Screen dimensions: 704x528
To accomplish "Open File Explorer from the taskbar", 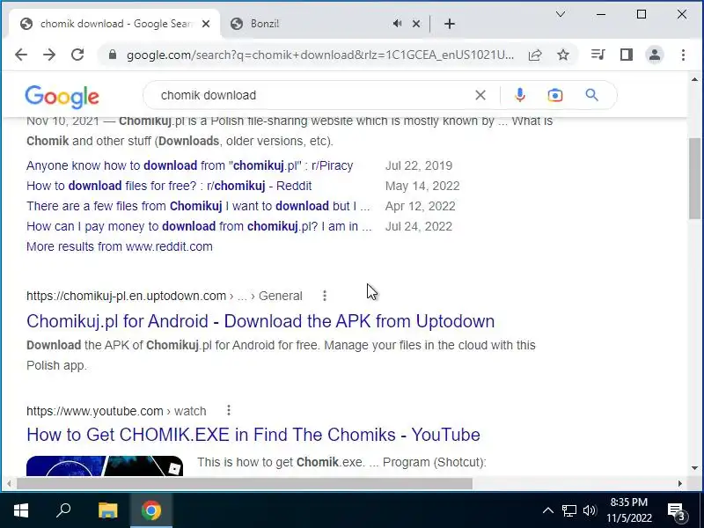I will [x=107, y=510].
